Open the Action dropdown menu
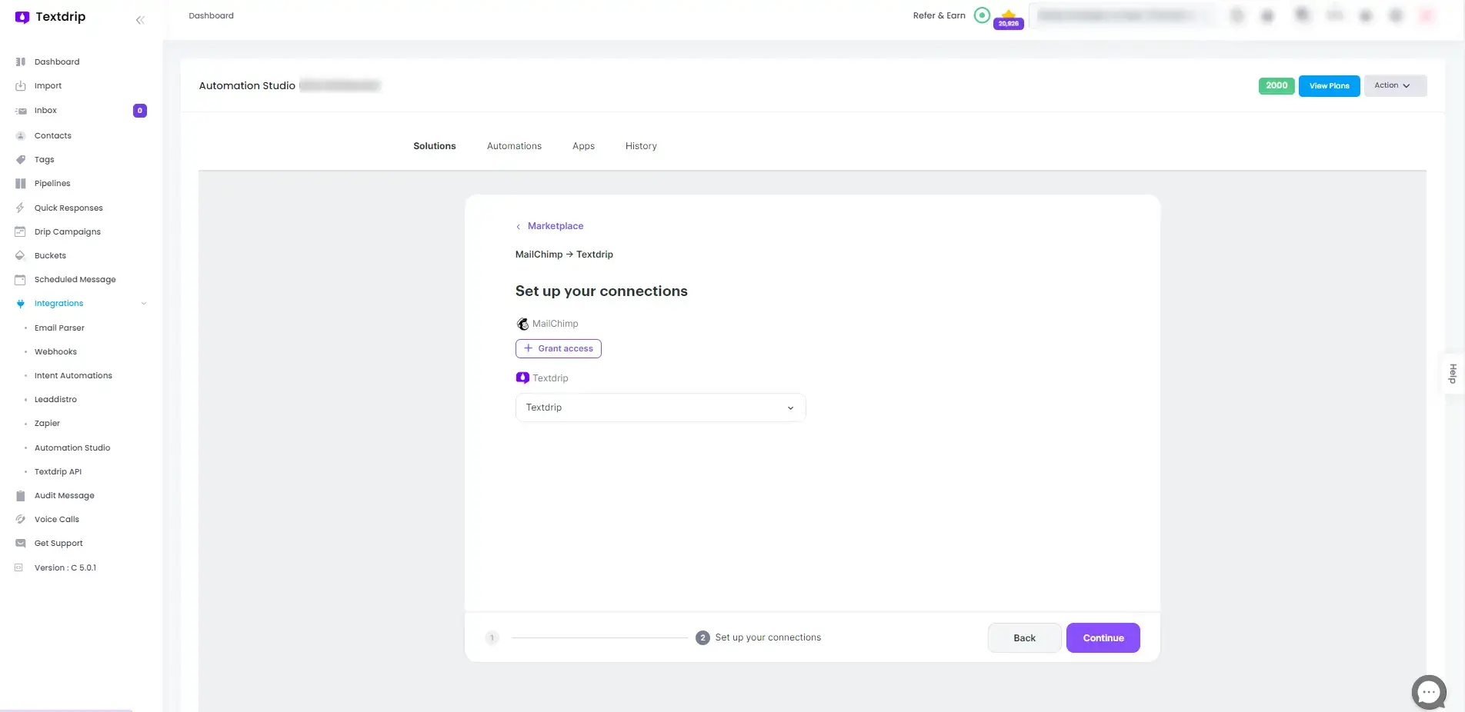Viewport: 1465px width, 712px height. [x=1394, y=85]
